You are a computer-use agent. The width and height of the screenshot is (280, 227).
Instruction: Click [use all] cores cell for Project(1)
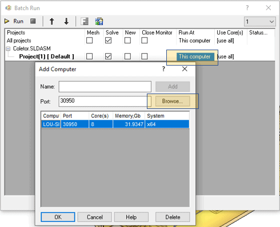[x=226, y=56]
